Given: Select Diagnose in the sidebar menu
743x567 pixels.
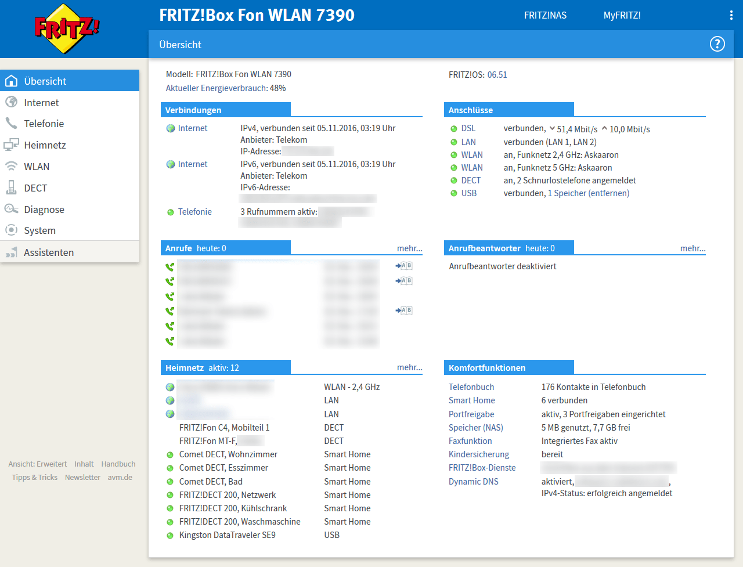Looking at the screenshot, I should click(70, 209).
